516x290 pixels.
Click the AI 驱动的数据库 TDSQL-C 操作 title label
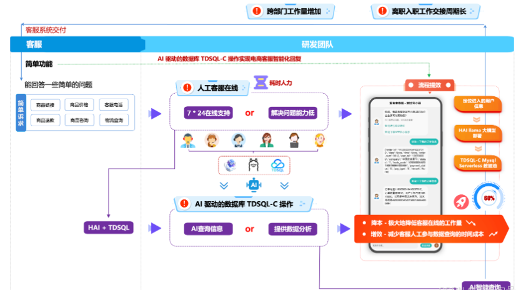[244, 204]
